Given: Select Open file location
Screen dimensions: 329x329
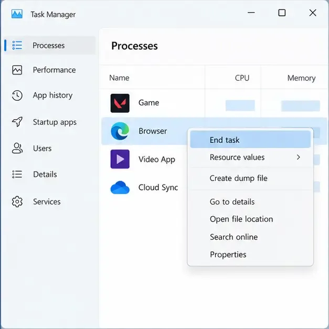Looking at the screenshot, I should tap(250, 219).
